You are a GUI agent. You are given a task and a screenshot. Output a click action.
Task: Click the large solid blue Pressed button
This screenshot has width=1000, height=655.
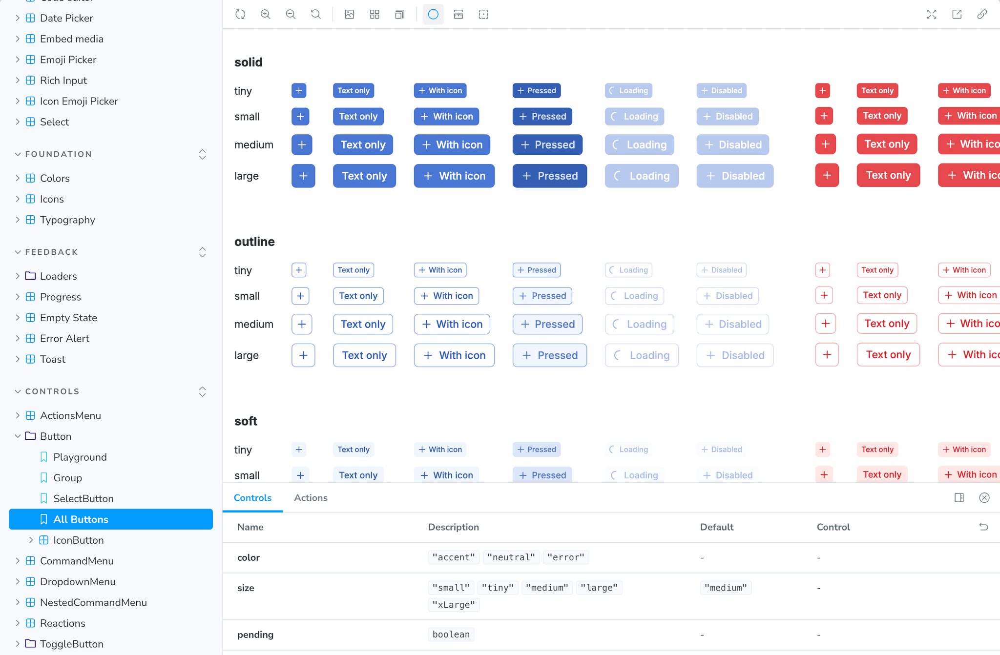tap(549, 176)
